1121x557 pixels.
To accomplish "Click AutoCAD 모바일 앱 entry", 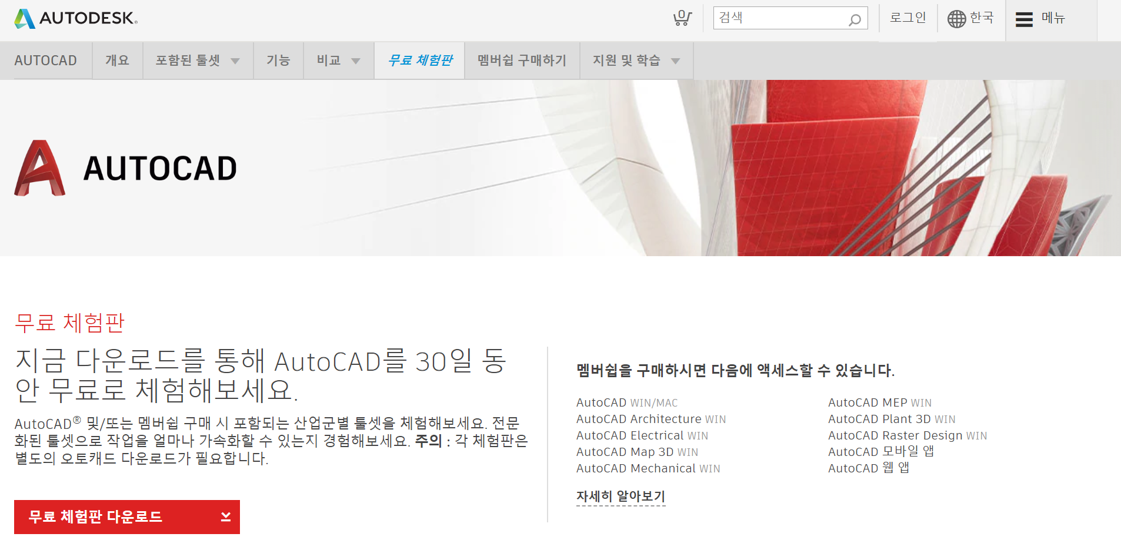I will tap(881, 451).
